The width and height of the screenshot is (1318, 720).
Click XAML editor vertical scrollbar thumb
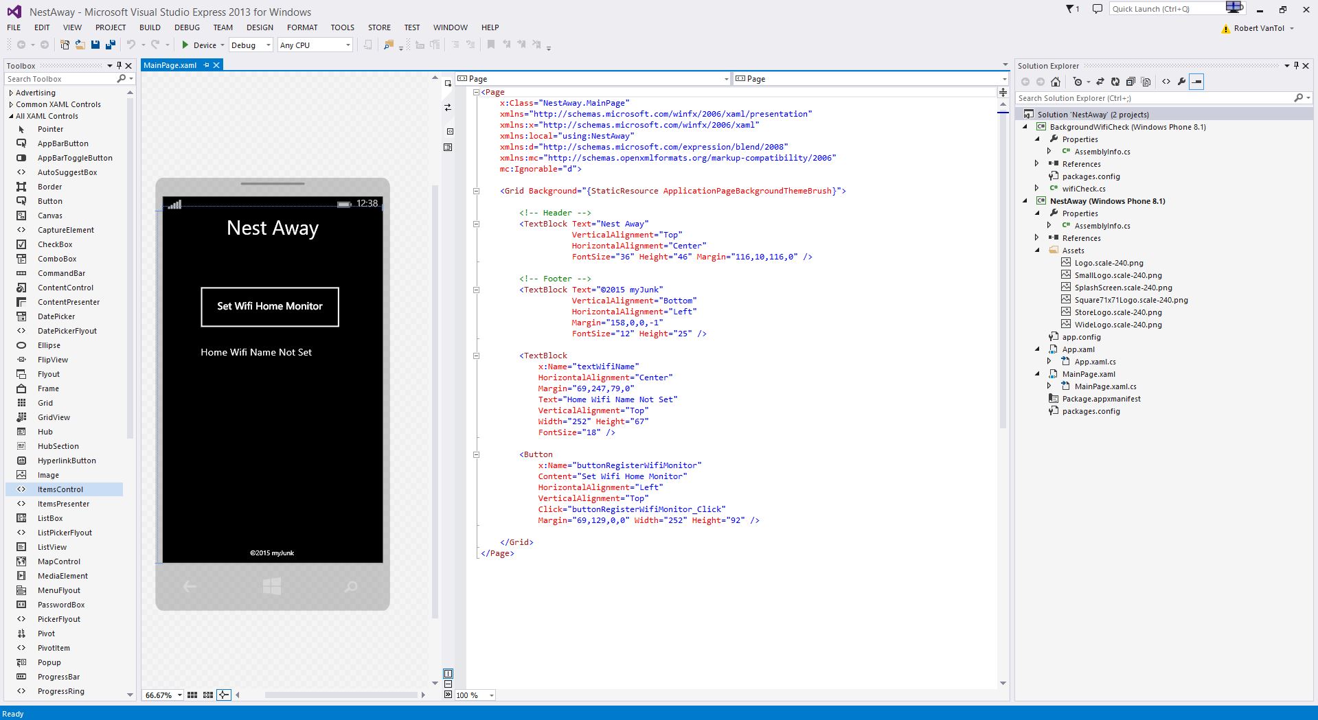tap(1003, 271)
